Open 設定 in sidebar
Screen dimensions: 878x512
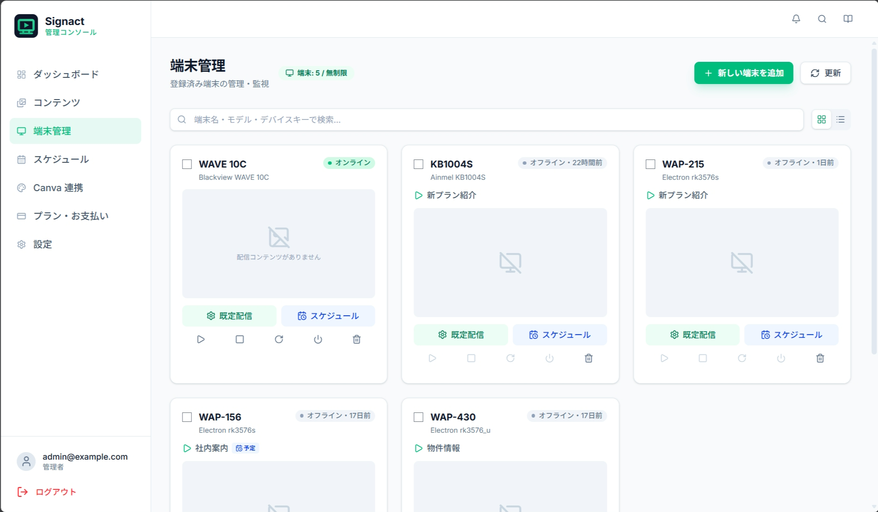(75, 244)
